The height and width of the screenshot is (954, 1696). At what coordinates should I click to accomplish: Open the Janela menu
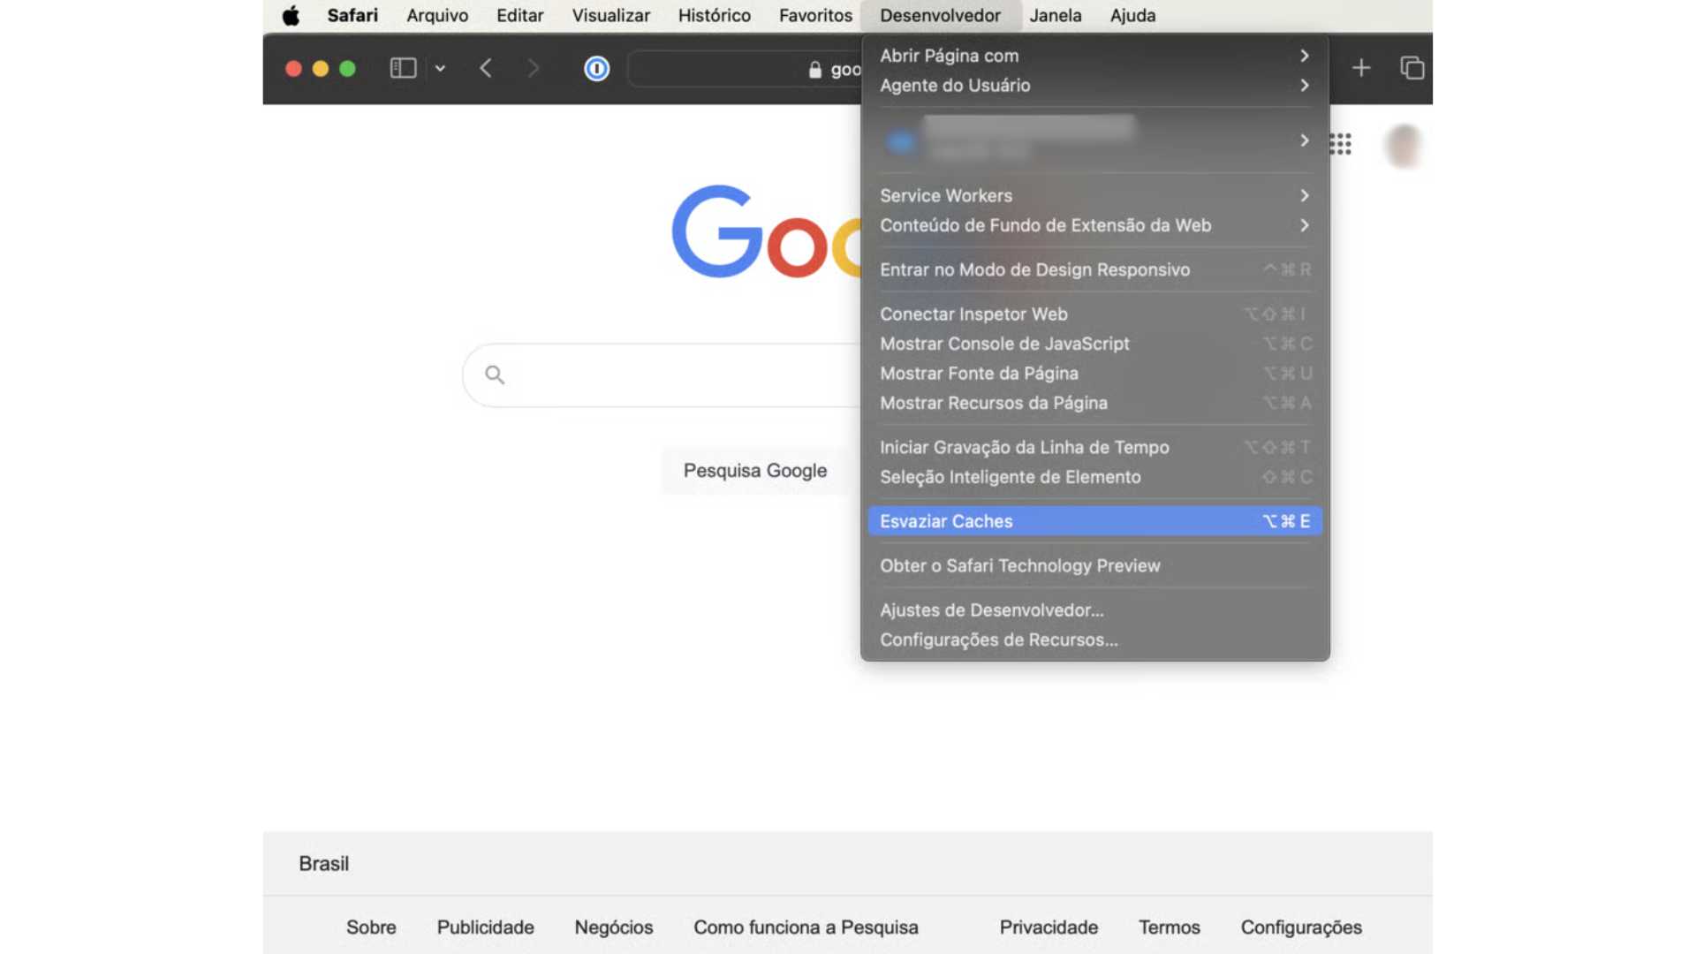pos(1056,15)
